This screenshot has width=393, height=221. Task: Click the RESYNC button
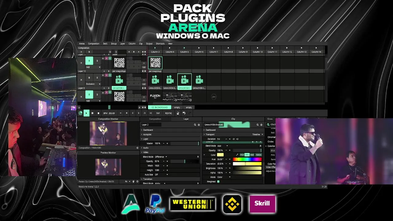point(168,113)
